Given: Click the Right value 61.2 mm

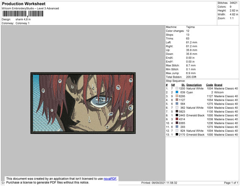Looking at the screenshot, I should click(192, 46).
